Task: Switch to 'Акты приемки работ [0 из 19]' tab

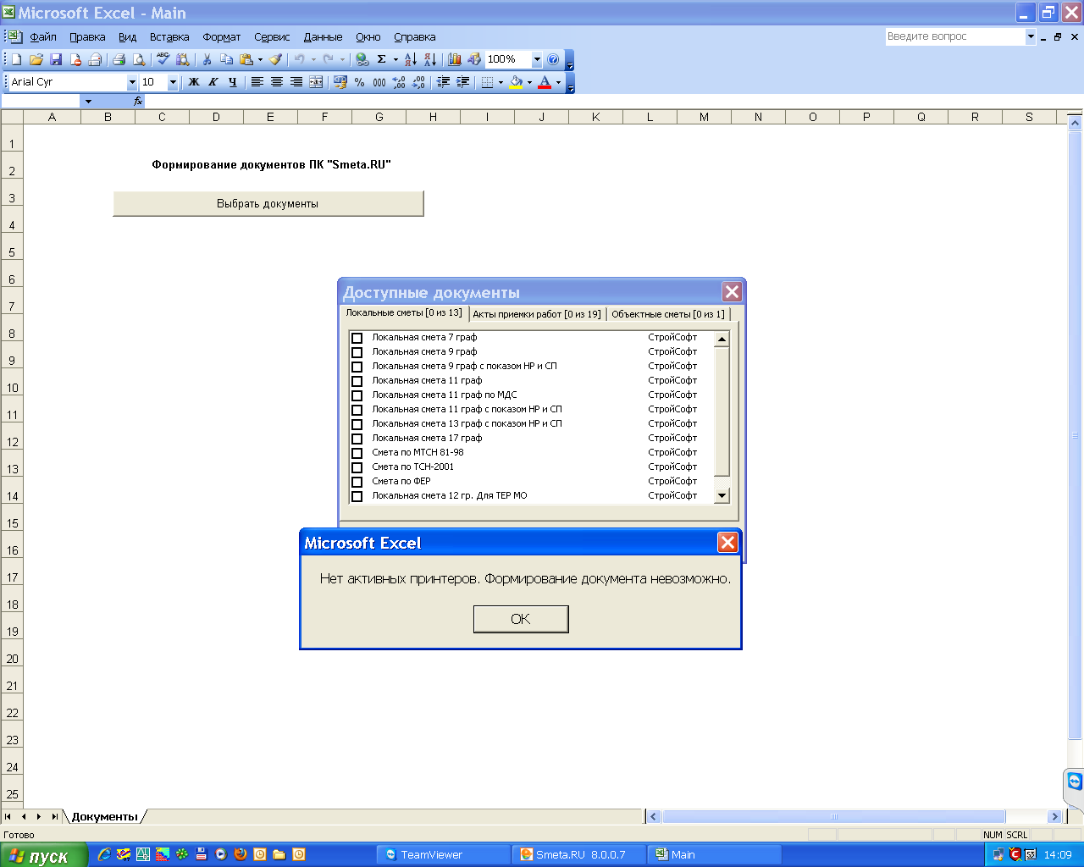Action: (x=537, y=314)
